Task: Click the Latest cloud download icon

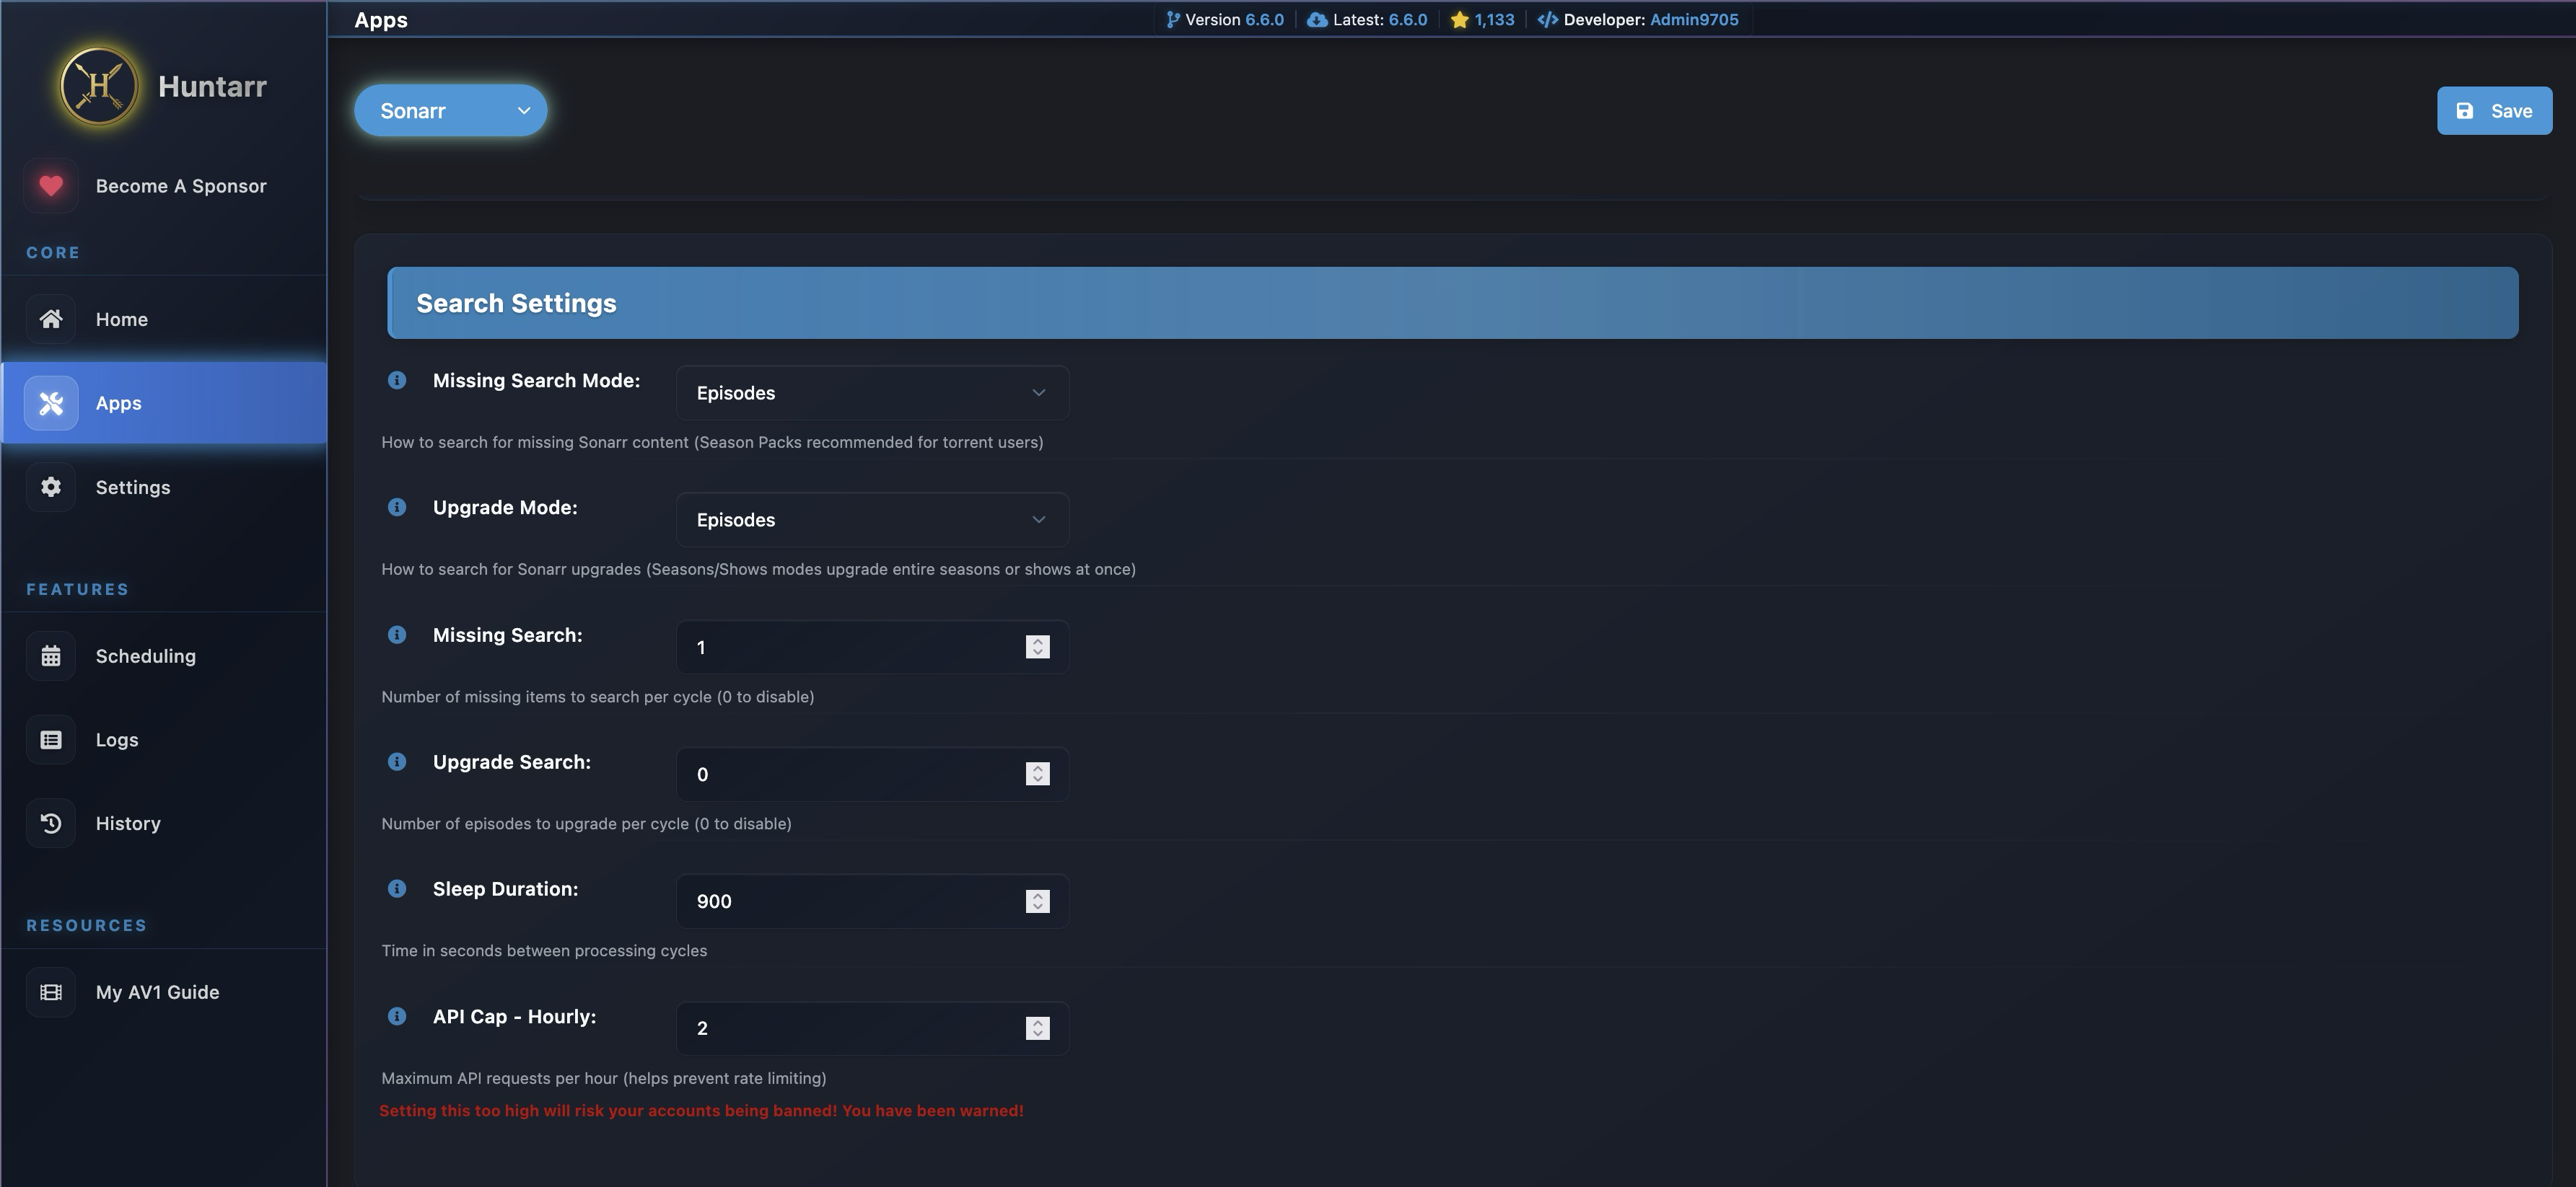Action: pos(1317,19)
